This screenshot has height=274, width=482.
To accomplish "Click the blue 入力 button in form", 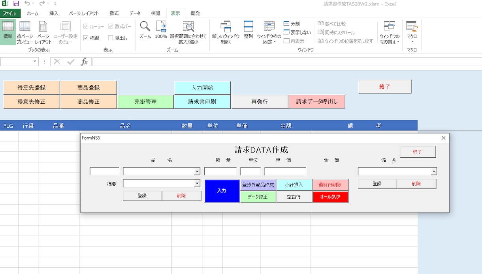I will (x=222, y=191).
